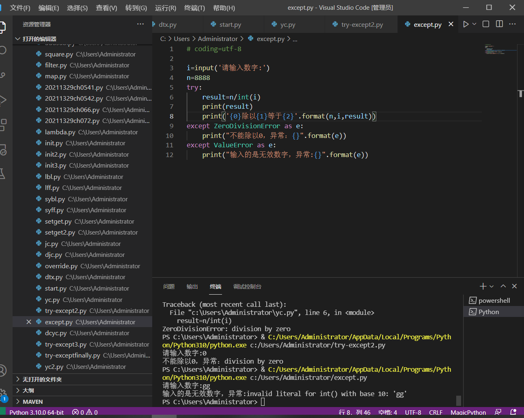Click the errors and warnings count in the status bar
The width and height of the screenshot is (524, 418).
[85, 412]
